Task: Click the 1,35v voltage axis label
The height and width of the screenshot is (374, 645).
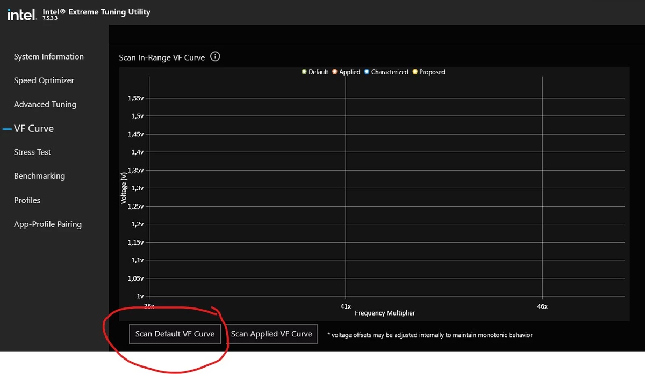Action: [135, 170]
